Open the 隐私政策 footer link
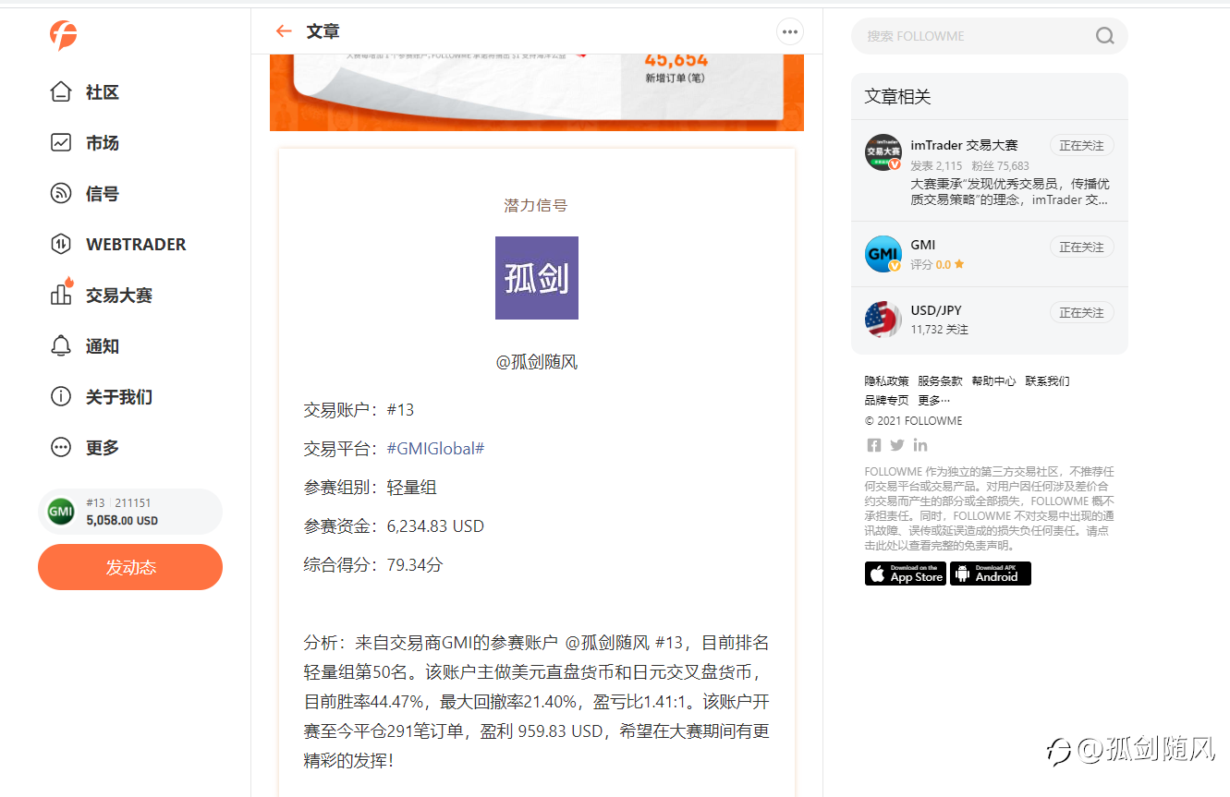Image resolution: width=1230 pixels, height=797 pixels. [887, 381]
